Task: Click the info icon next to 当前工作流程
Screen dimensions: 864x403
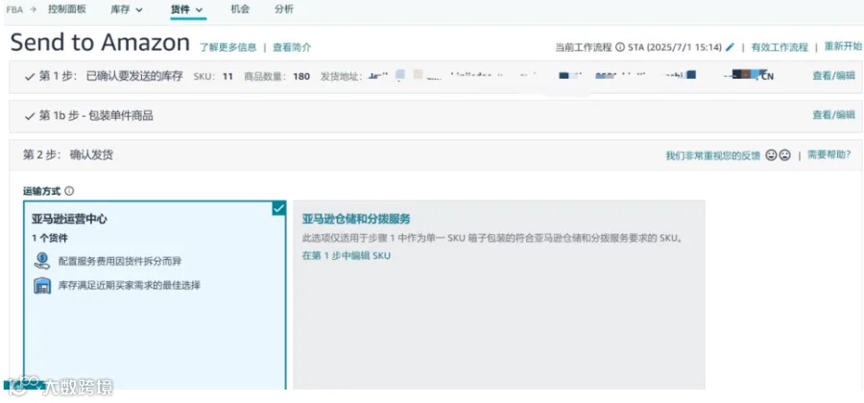Action: point(620,47)
